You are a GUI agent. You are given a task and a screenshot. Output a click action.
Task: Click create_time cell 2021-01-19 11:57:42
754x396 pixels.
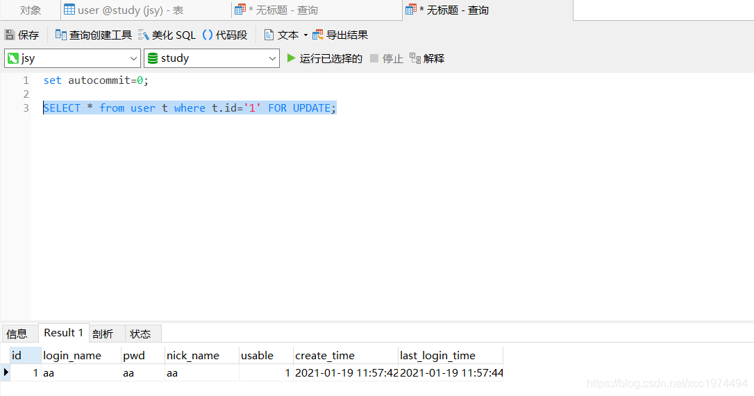pyautogui.click(x=346, y=372)
